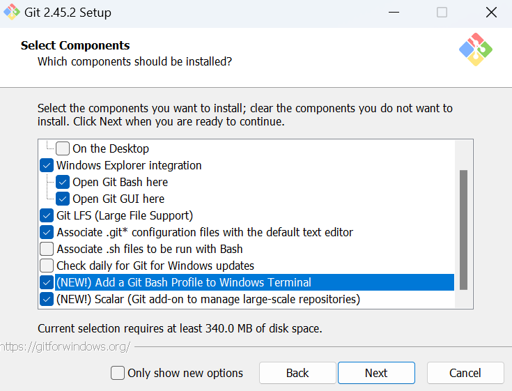Viewport: 512px width, 391px height.
Task: Uncheck Open Git GUI here
Action: pyautogui.click(x=63, y=199)
